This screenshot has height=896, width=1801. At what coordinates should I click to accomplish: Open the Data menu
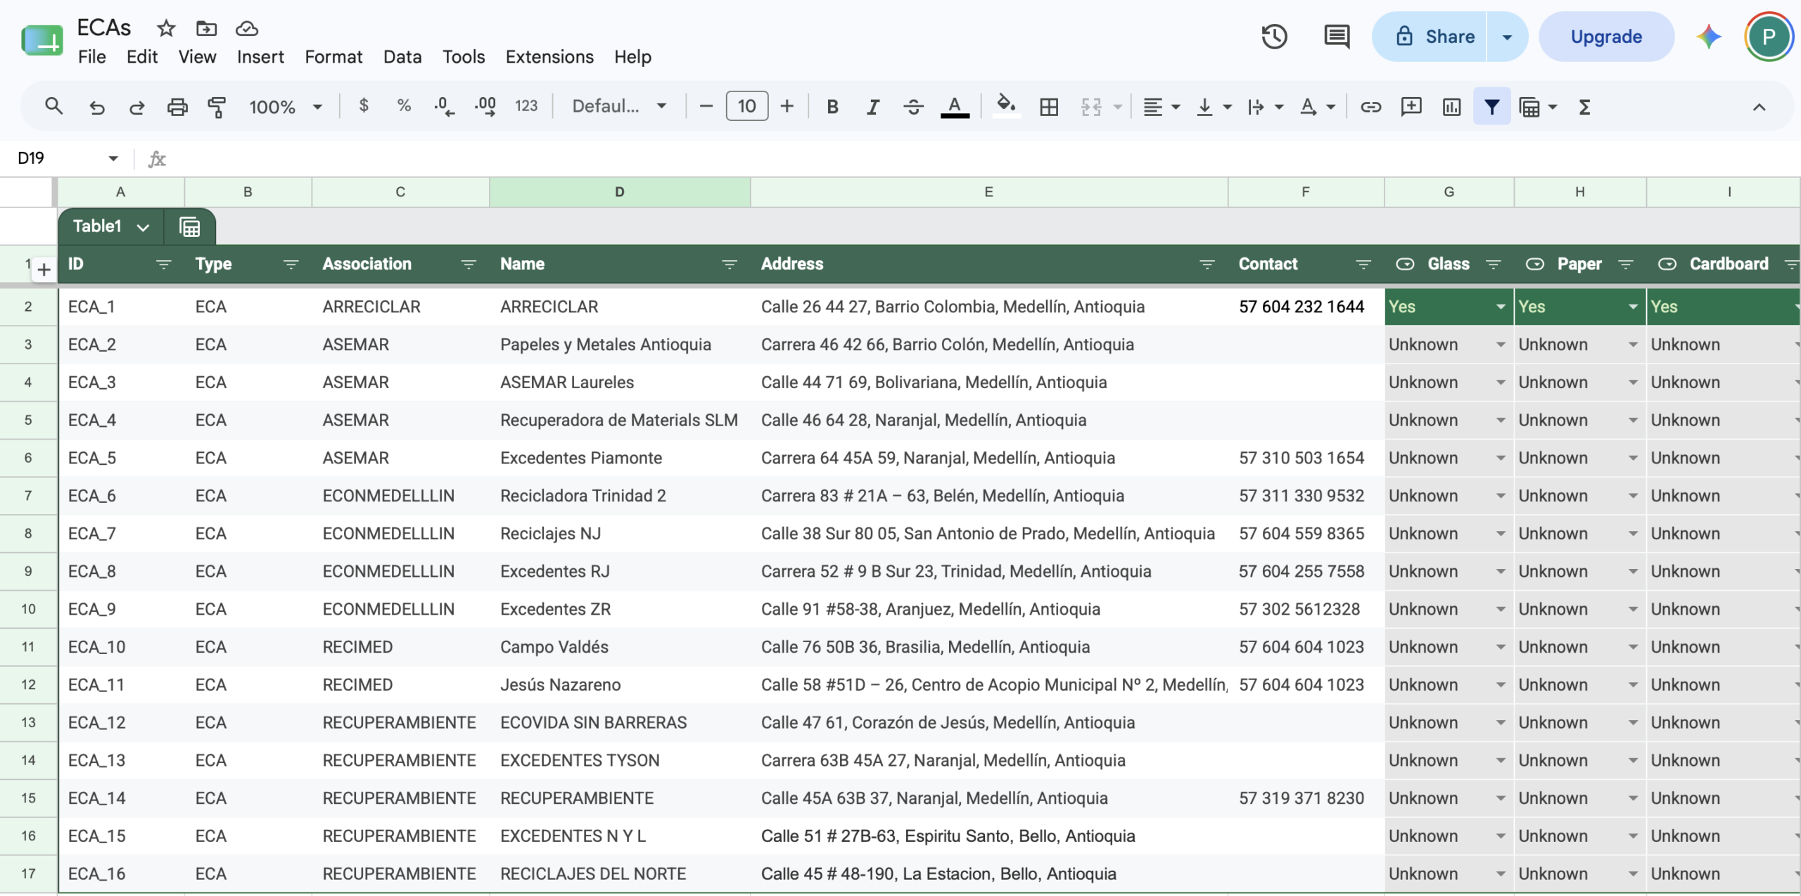pyautogui.click(x=402, y=57)
